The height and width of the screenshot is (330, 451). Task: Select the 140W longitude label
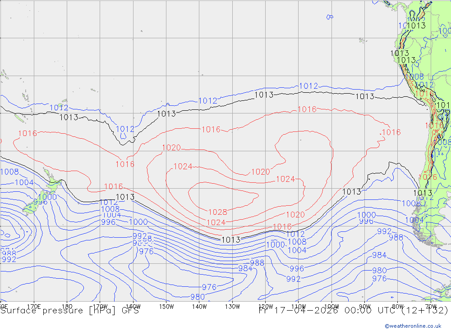tap(199, 306)
